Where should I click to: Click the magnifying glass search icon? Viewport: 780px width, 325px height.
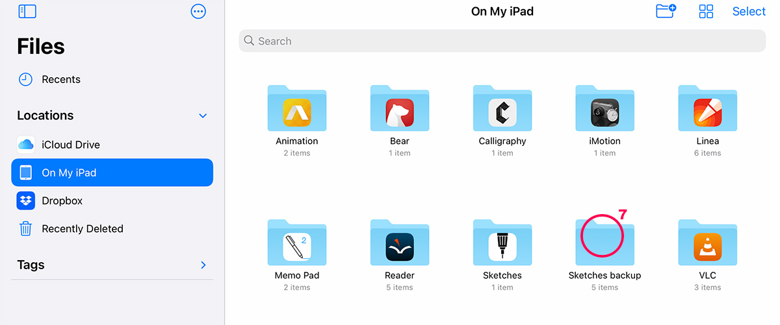coord(249,41)
